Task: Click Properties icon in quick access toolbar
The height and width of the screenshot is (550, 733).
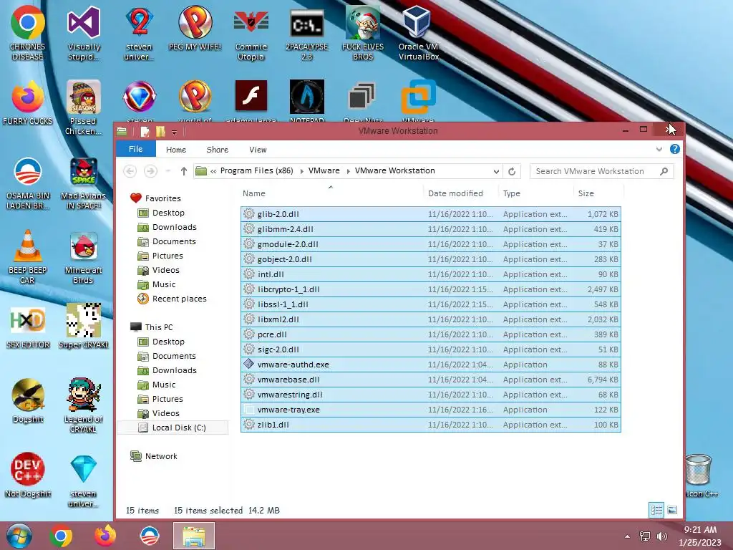Action: [145, 132]
